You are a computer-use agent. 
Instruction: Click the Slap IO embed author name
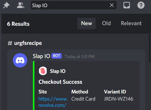click(58, 71)
